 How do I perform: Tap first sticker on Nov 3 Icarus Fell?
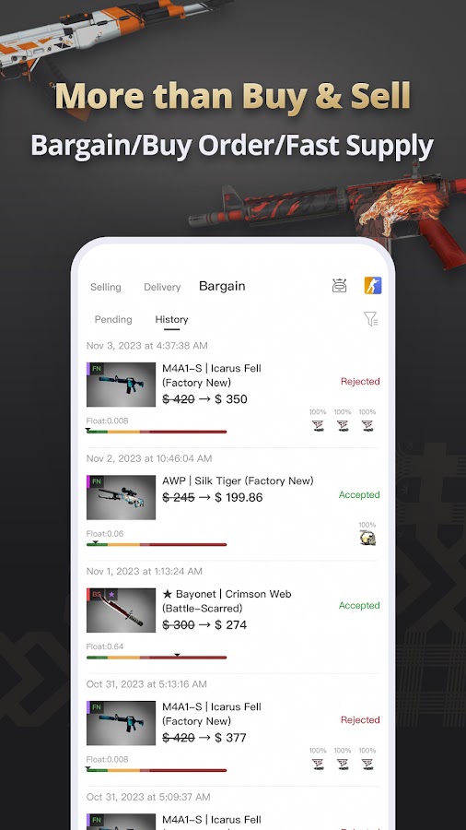click(x=318, y=425)
